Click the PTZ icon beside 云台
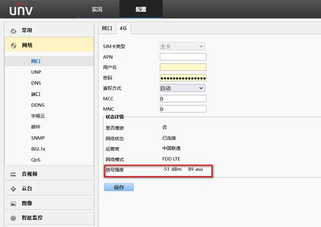 click(13, 189)
